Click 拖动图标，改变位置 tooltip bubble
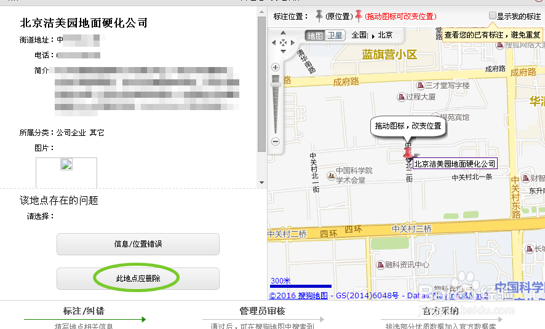 408,126
